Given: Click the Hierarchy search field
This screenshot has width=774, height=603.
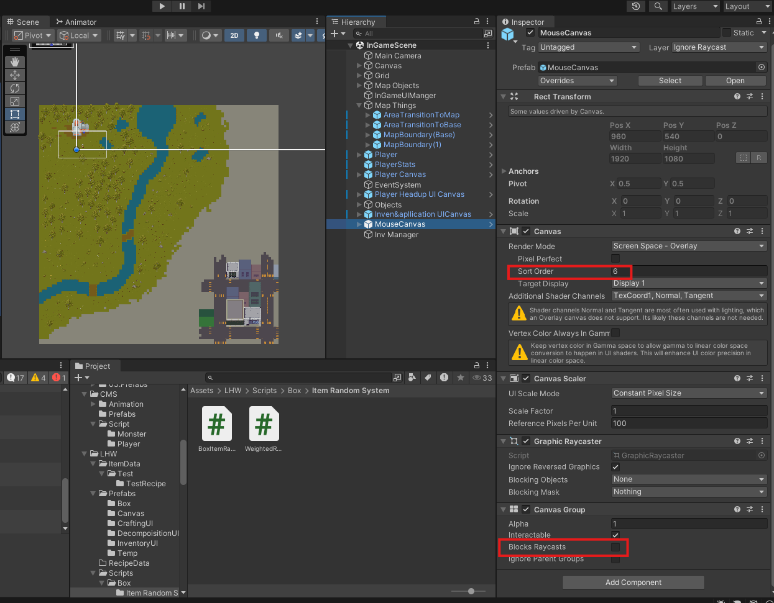Looking at the screenshot, I should click(418, 34).
